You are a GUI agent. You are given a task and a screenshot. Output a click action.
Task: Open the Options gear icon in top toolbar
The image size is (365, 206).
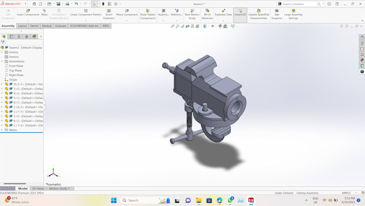click(116, 4)
